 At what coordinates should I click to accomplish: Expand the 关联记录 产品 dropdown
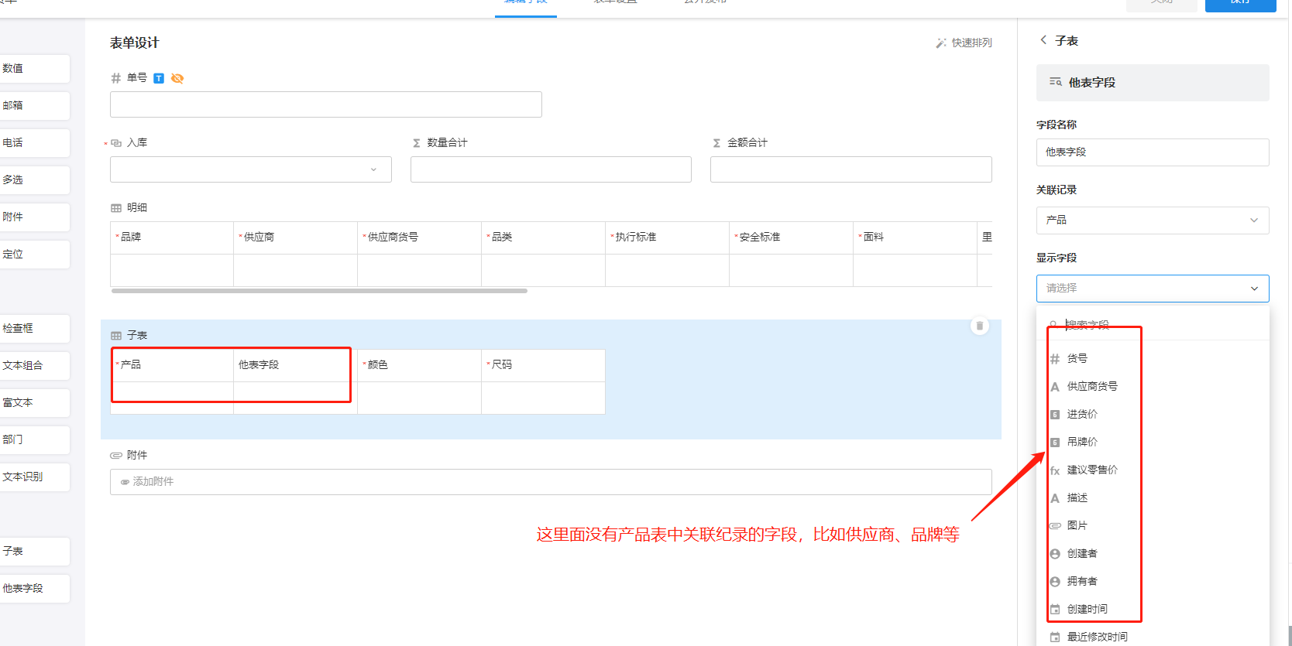pos(1152,220)
